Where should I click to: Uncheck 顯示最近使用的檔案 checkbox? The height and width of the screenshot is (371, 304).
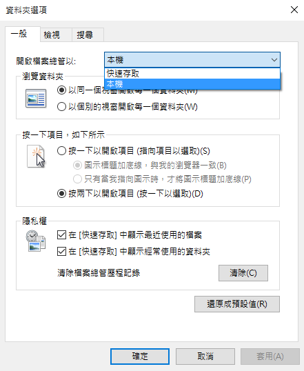(x=61, y=235)
